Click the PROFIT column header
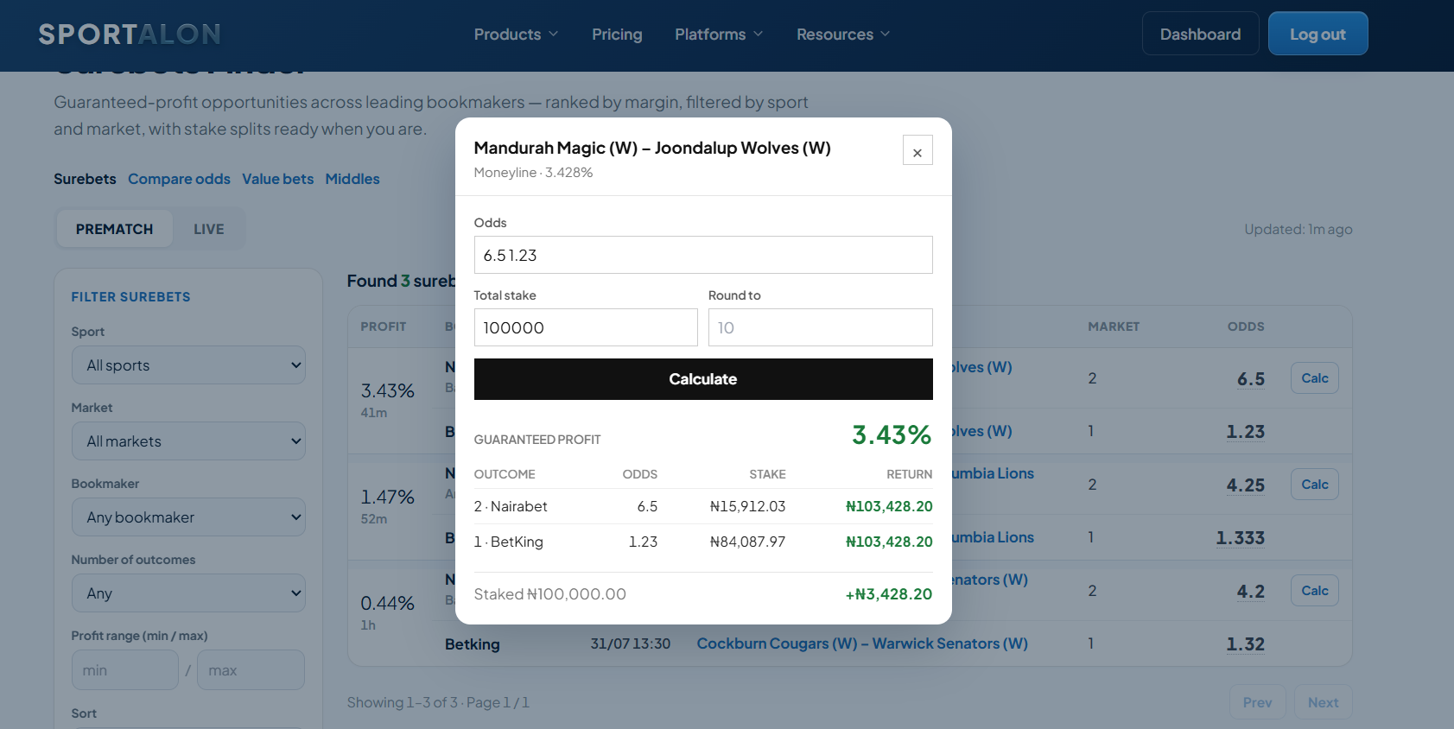The image size is (1454, 729). 383,326
